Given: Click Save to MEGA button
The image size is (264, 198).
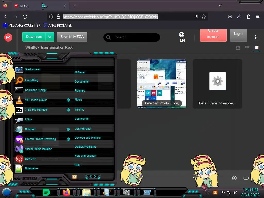Looking at the screenshot, I should click(x=72, y=37).
